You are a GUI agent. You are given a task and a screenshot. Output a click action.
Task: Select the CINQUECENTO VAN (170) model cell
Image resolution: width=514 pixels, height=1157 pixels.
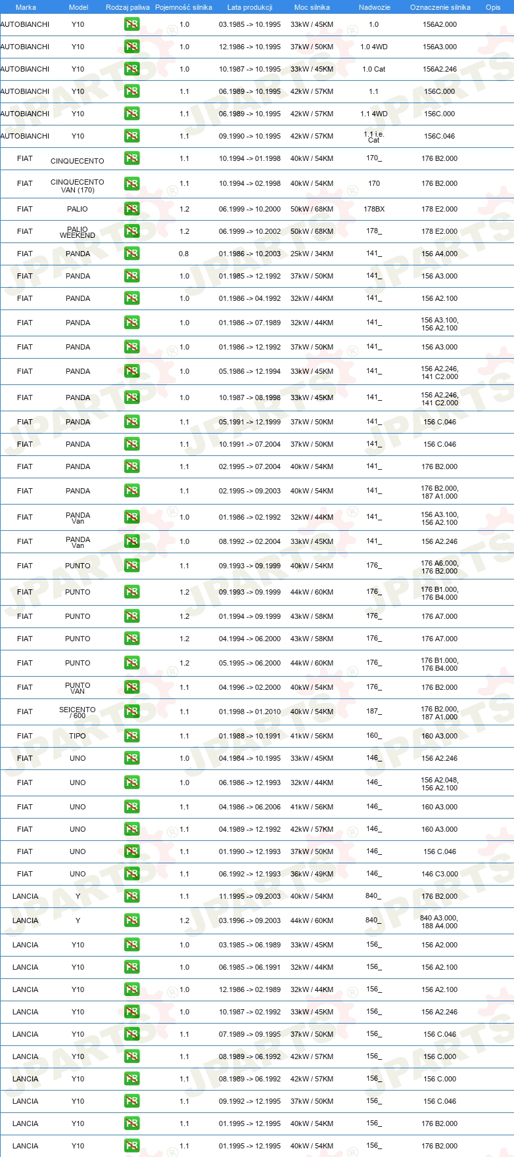(78, 186)
